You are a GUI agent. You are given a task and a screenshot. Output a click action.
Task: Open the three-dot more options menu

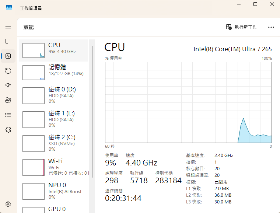click(x=271, y=27)
